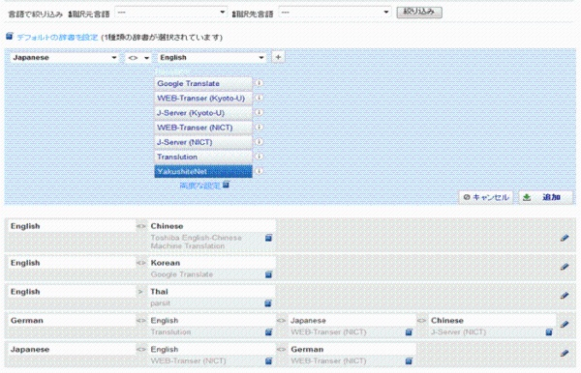Open dictionary icon under German in last row
Image resolution: width=581 pixels, height=373 pixels.
pyautogui.click(x=409, y=360)
